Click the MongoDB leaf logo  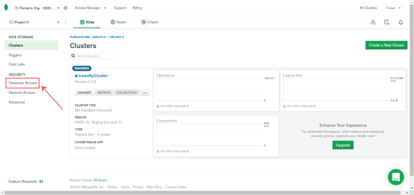point(6,8)
